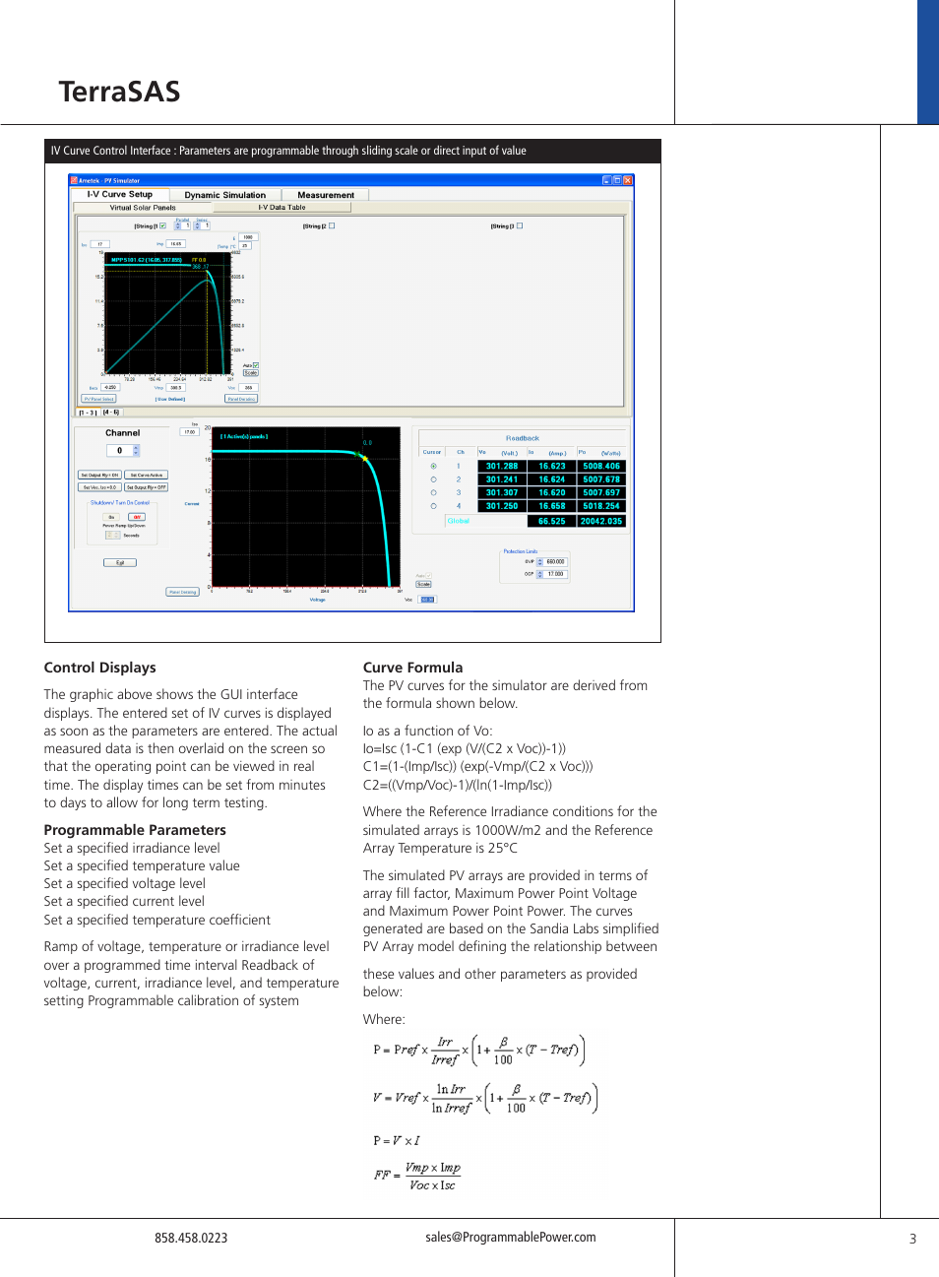This screenshot has height=1277, width=939.
Task: Click the Series stepper arrows
Action: (x=197, y=225)
